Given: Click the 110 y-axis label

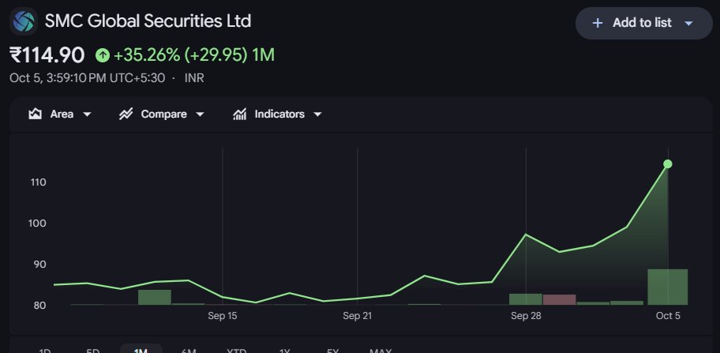Looking at the screenshot, I should [39, 182].
